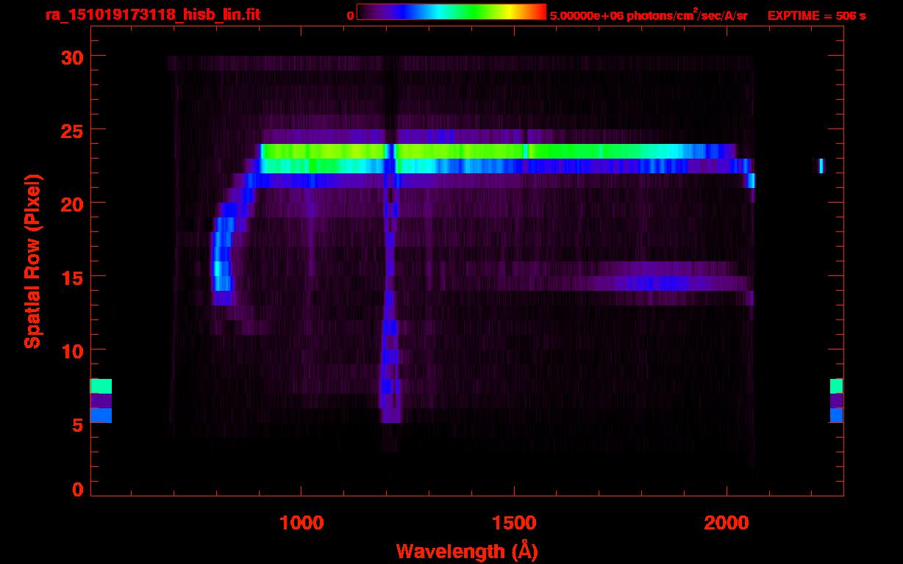Click the 5.00000e+06 photons units label
The width and height of the screenshot is (903, 564).
649,15
